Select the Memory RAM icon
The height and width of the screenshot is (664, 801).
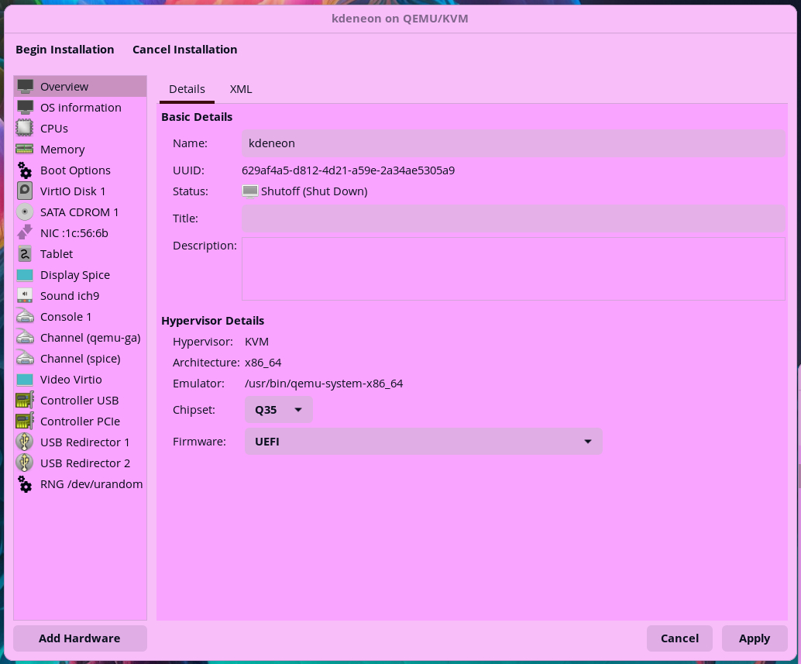pos(26,150)
